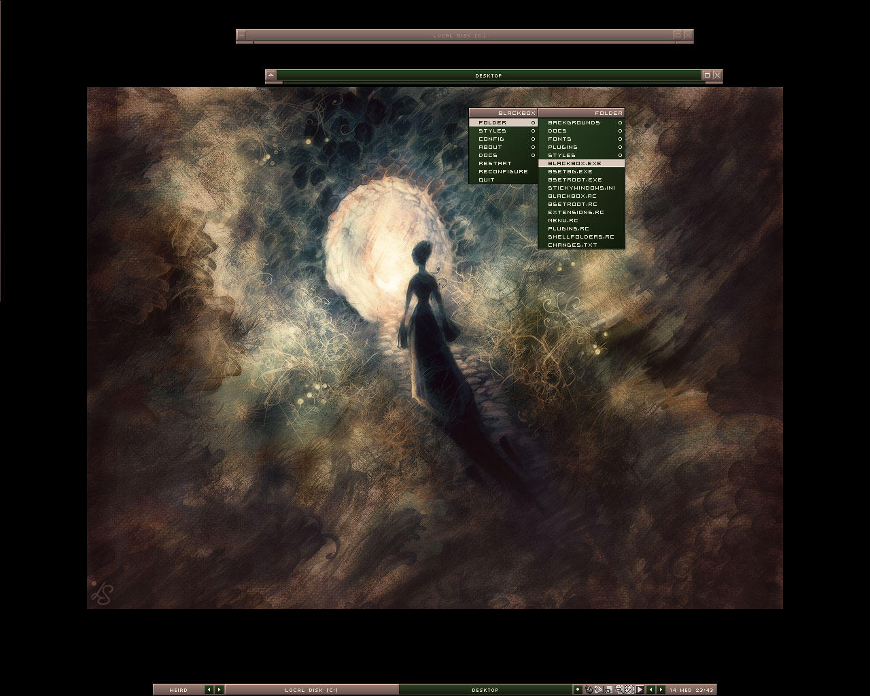Image resolution: width=870 pixels, height=696 pixels.
Task: Click the Desktop window title bar
Action: (489, 75)
